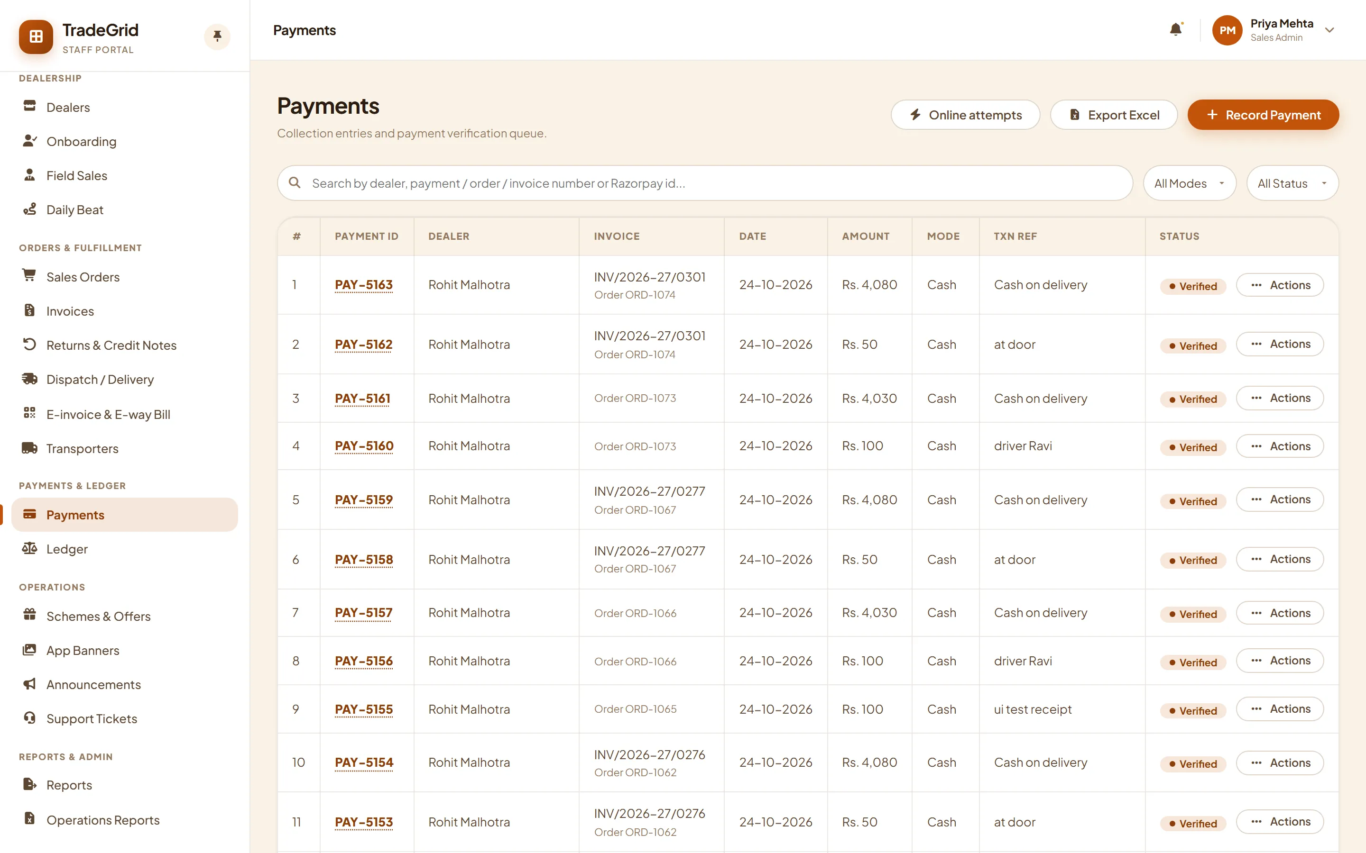
Task: Open Operations Reports sidebar item
Action: coord(125,820)
